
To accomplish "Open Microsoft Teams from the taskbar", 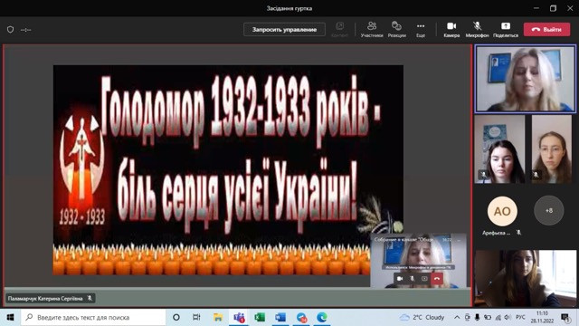I will (239, 317).
